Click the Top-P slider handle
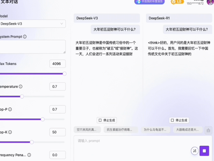This screenshot has height=161, width=214. point(43,119)
